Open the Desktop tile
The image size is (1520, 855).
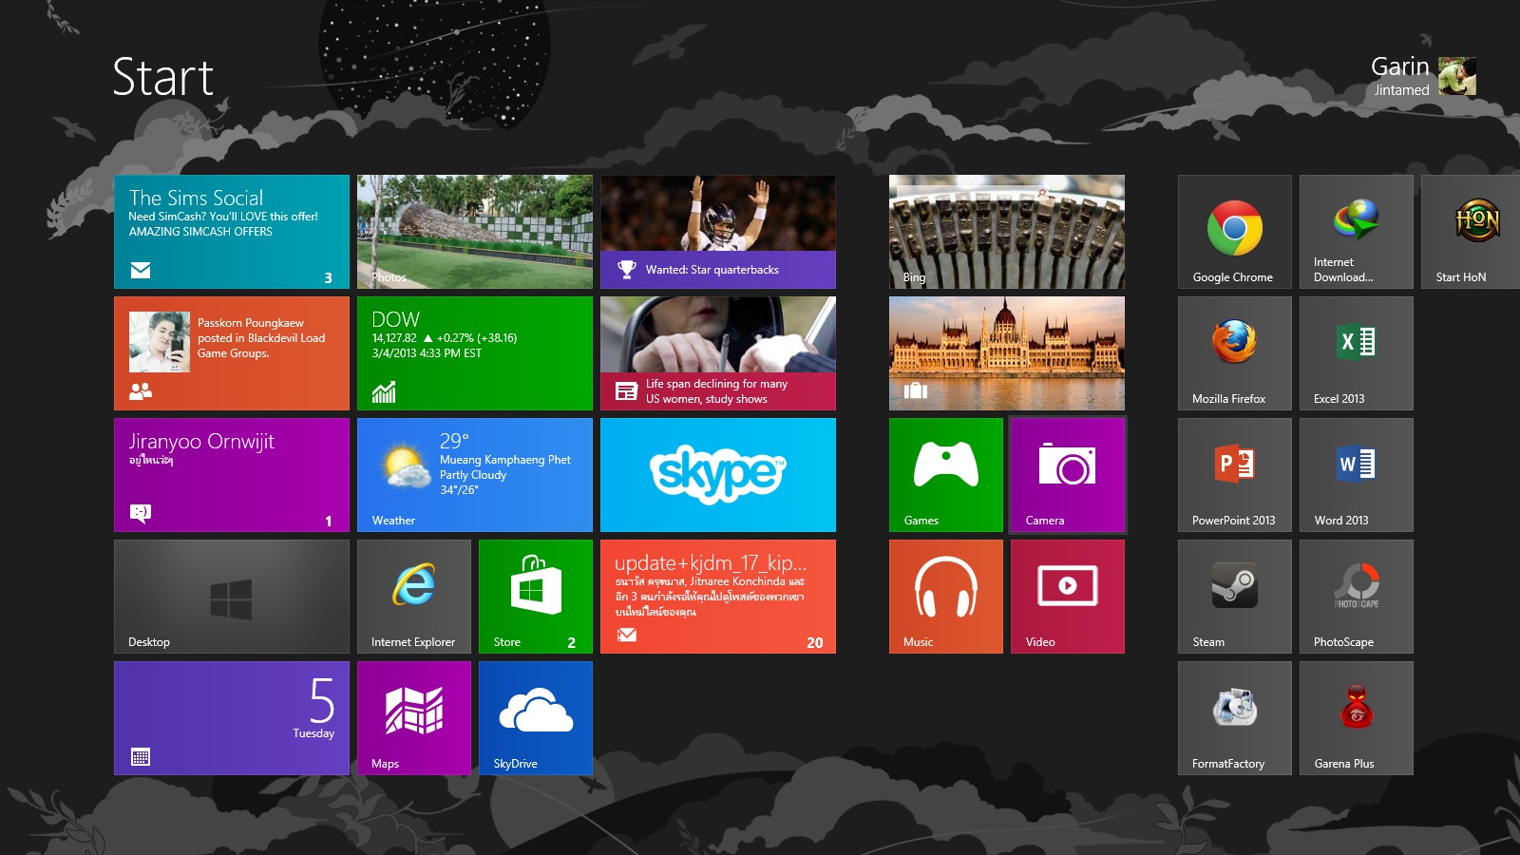pyautogui.click(x=232, y=597)
